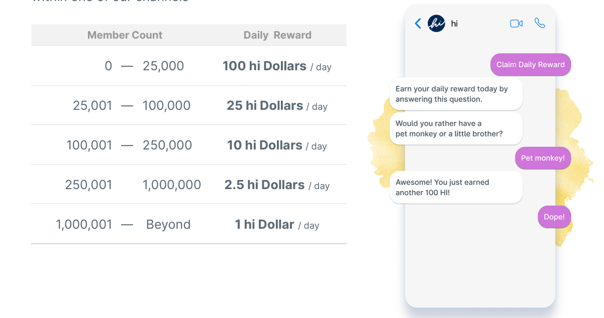Tap the Claim Daily Reward bubble
The image size is (604, 318).
pos(531,65)
